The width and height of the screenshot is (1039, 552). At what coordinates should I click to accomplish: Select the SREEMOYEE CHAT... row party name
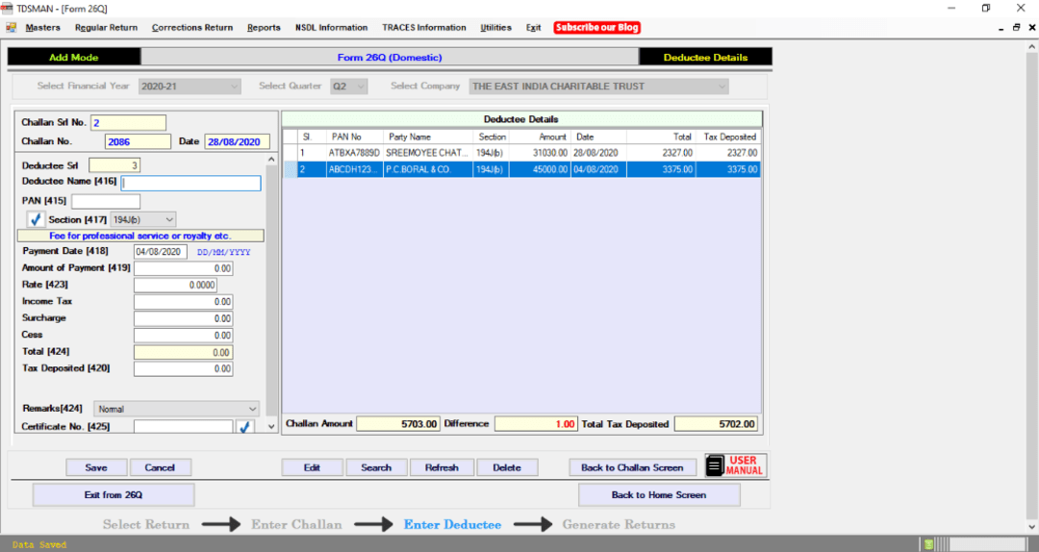point(427,152)
